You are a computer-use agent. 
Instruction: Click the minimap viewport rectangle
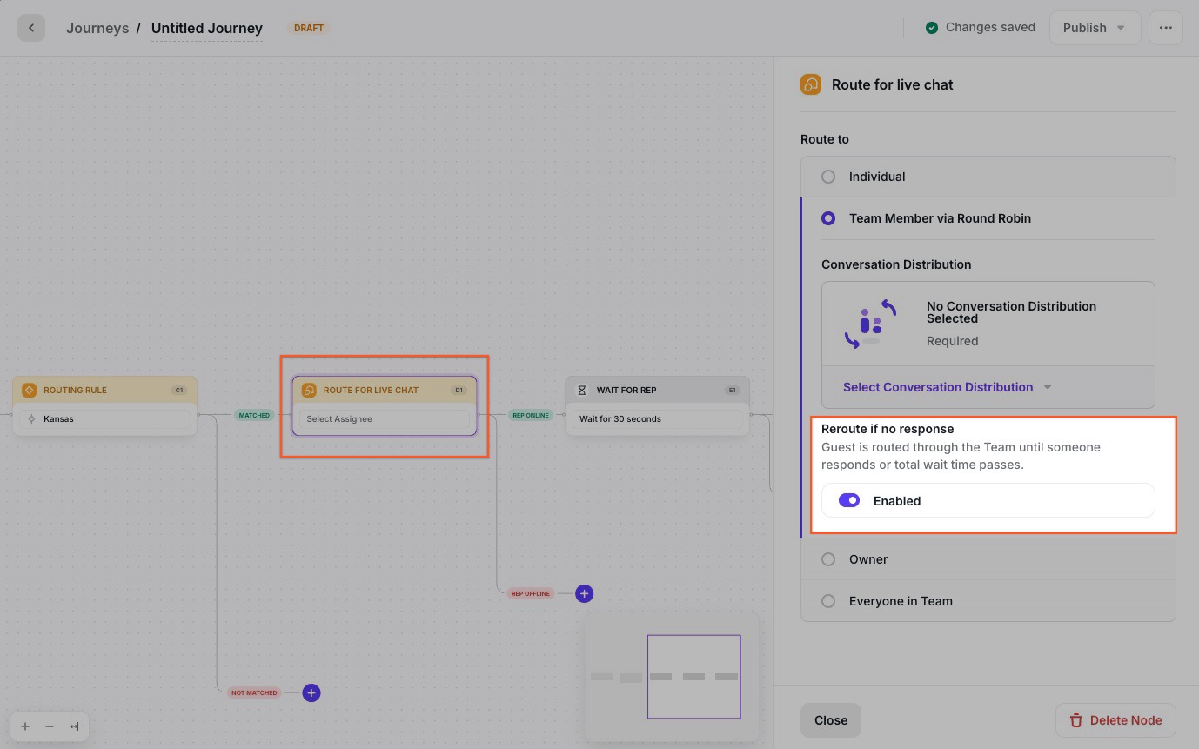(693, 677)
